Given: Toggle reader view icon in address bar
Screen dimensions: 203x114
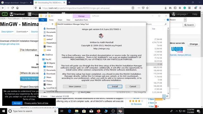Looking at the screenshot, I should (133, 8).
